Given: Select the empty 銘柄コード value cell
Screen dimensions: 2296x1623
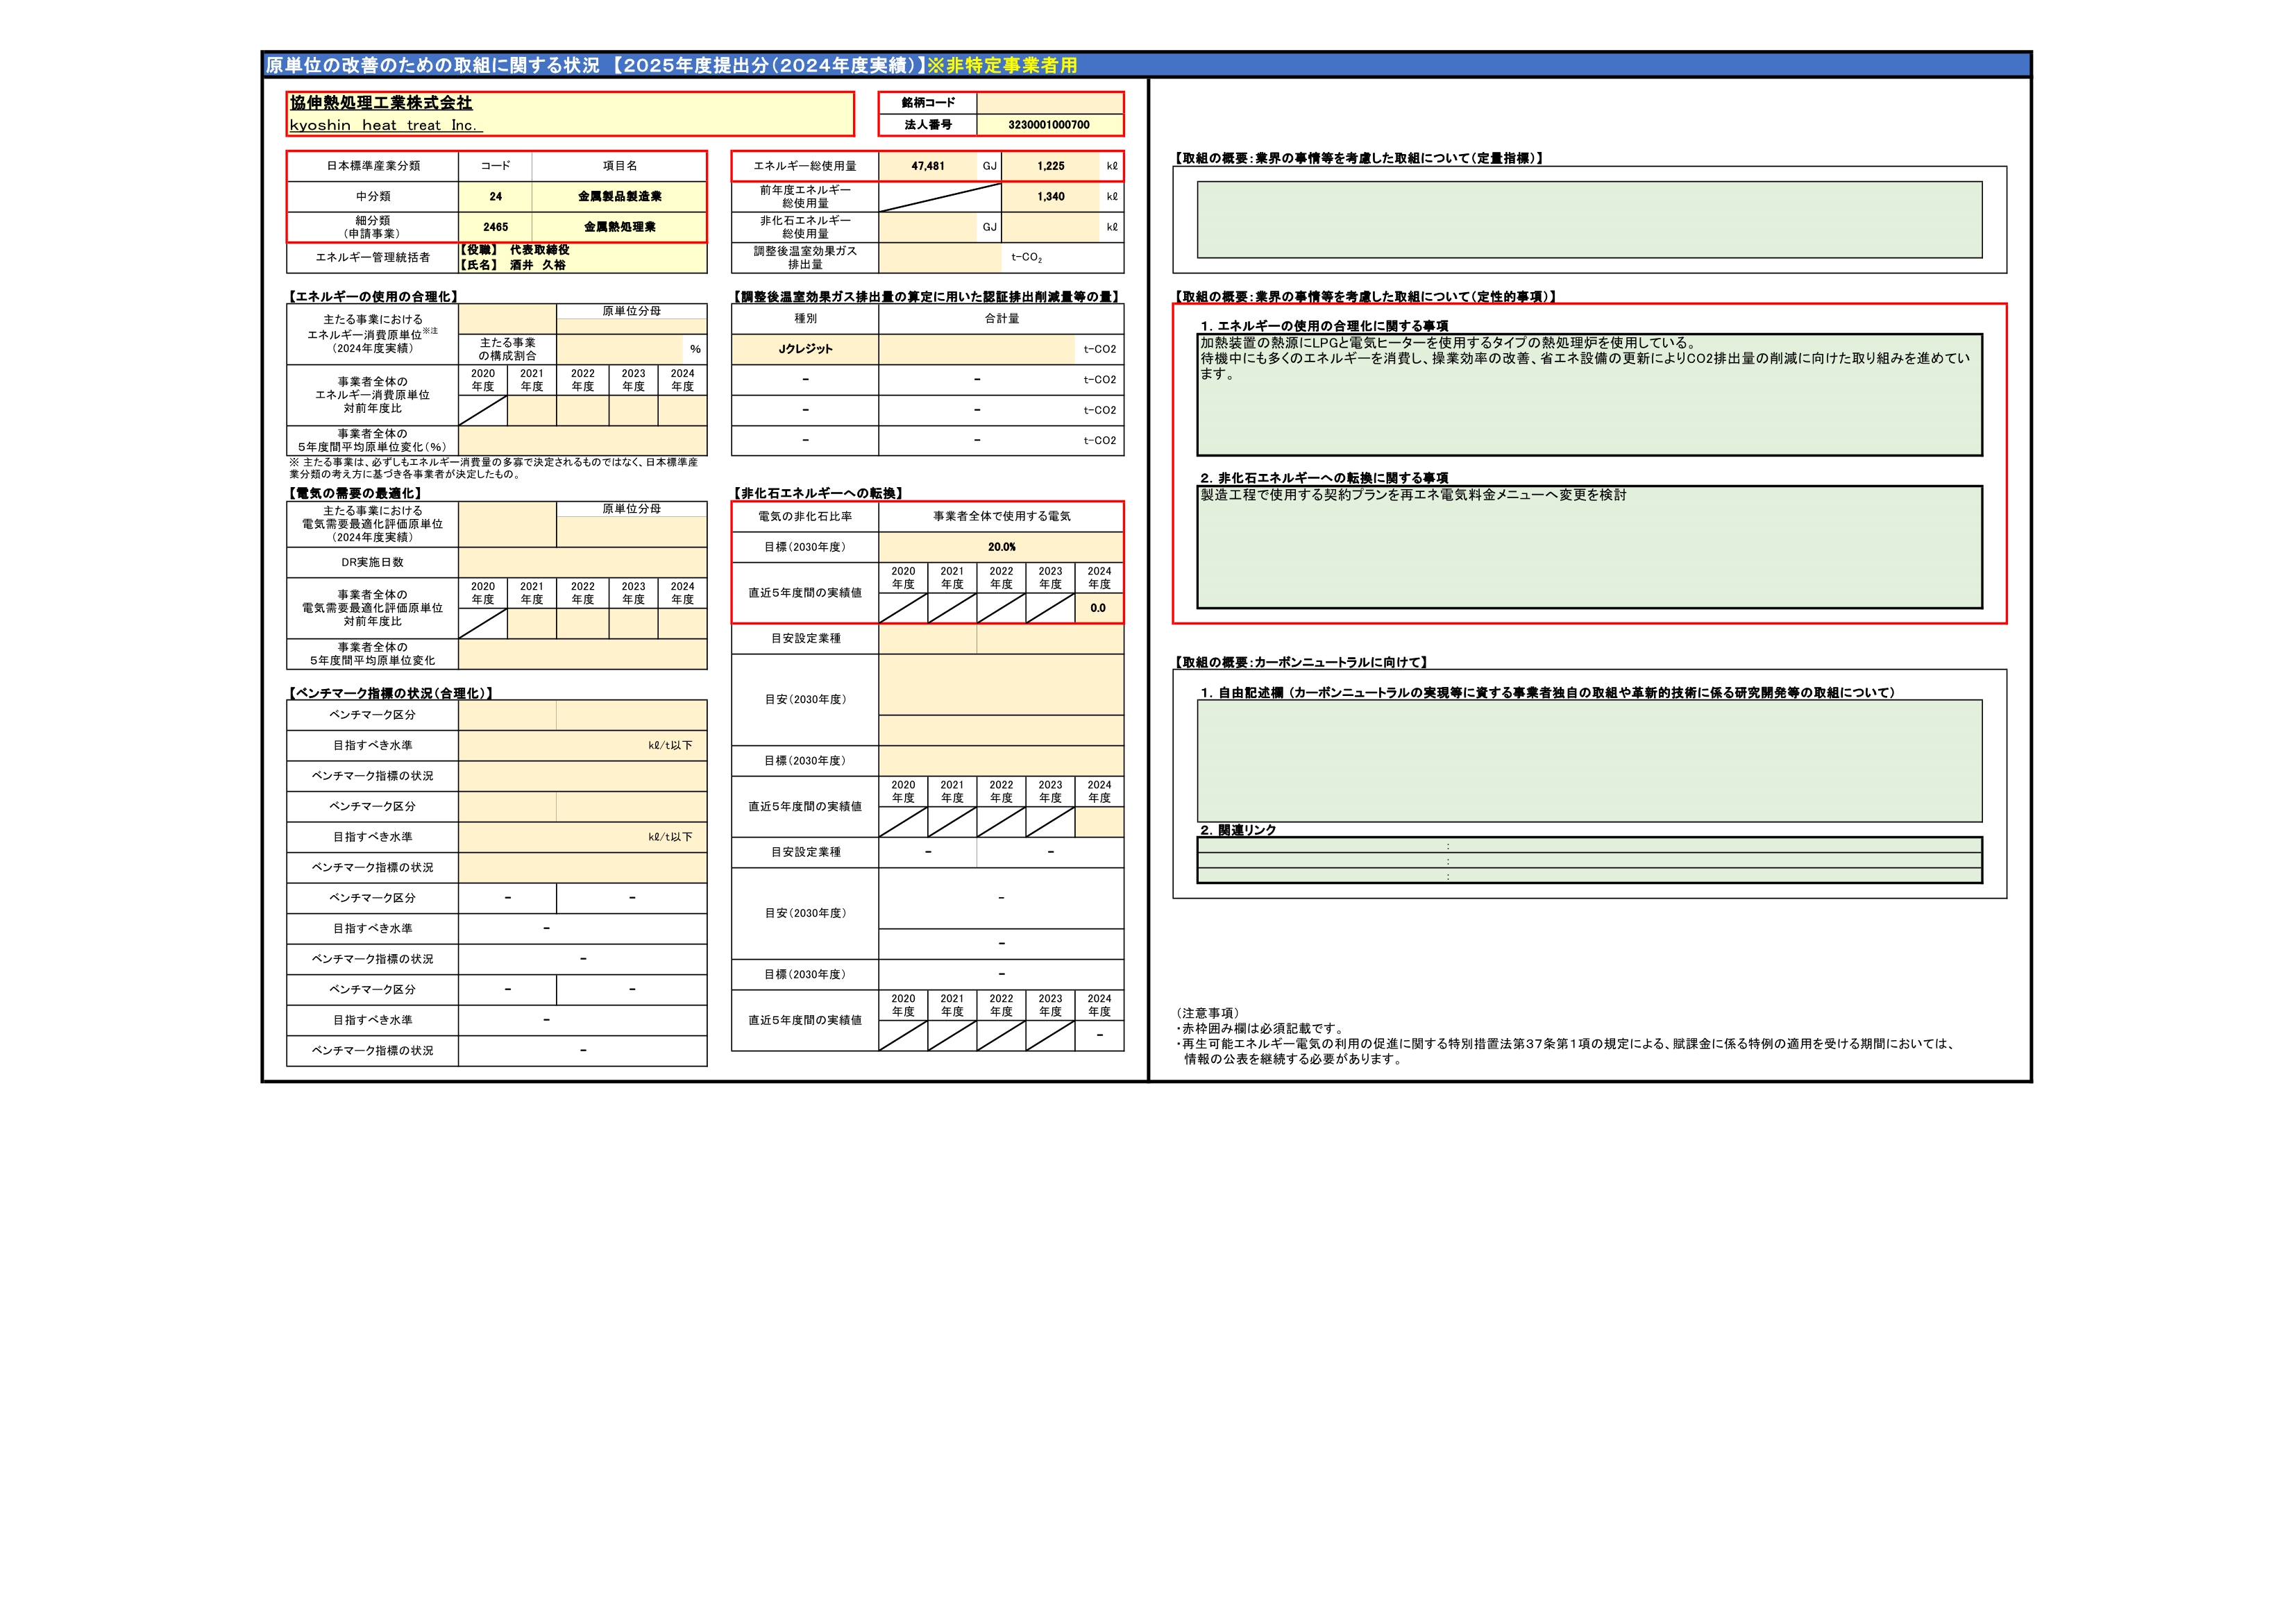Looking at the screenshot, I should point(1049,102).
